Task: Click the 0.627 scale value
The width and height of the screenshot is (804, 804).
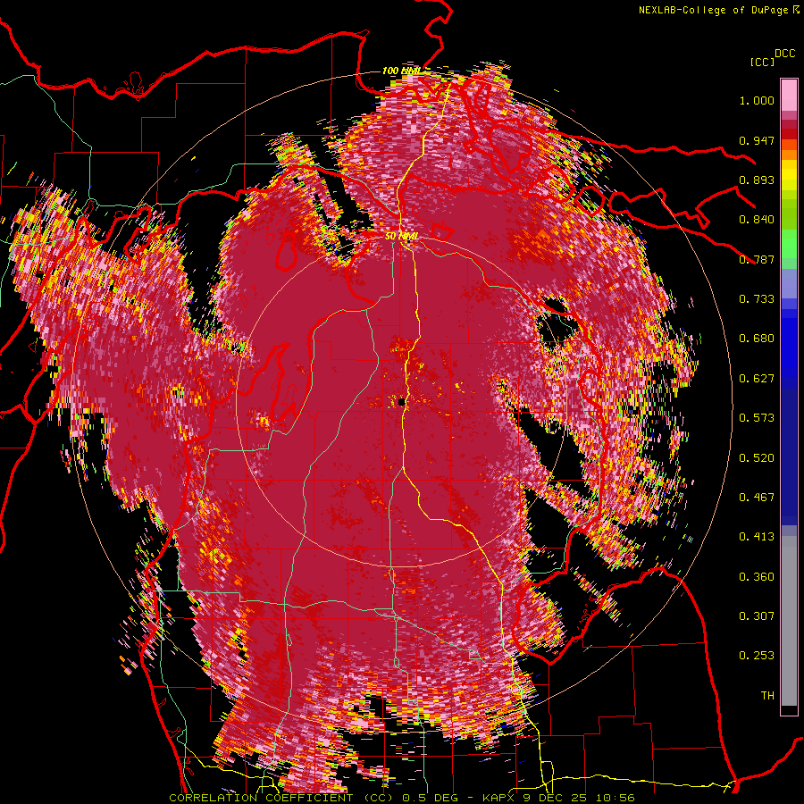Action: [x=757, y=379]
